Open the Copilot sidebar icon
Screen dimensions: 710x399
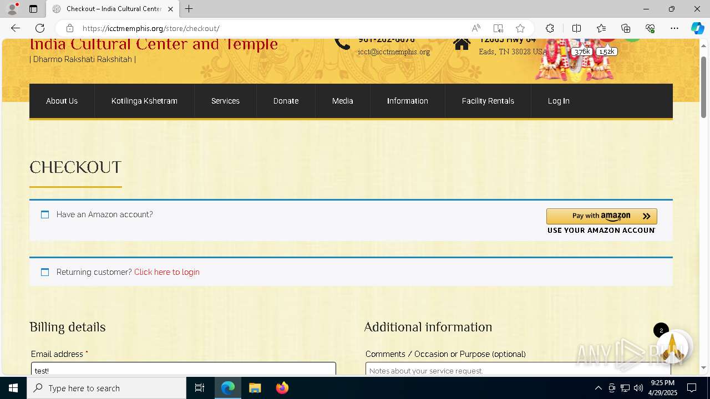(697, 28)
